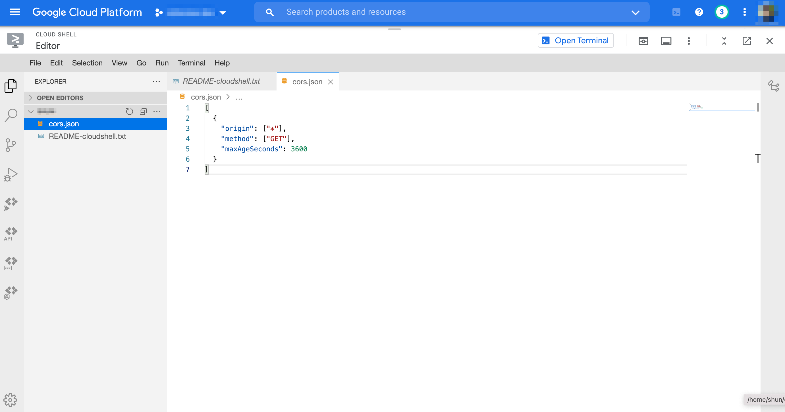Click the search products and resources field
Screen dimensions: 785x412
(x=452, y=12)
